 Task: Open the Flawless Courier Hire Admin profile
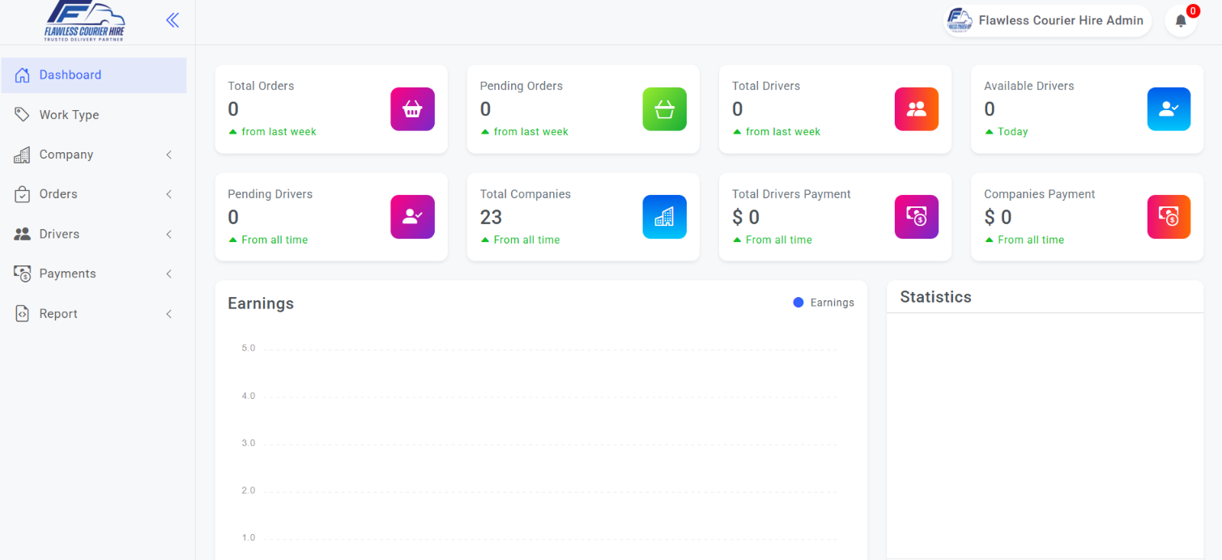[x=1048, y=20]
